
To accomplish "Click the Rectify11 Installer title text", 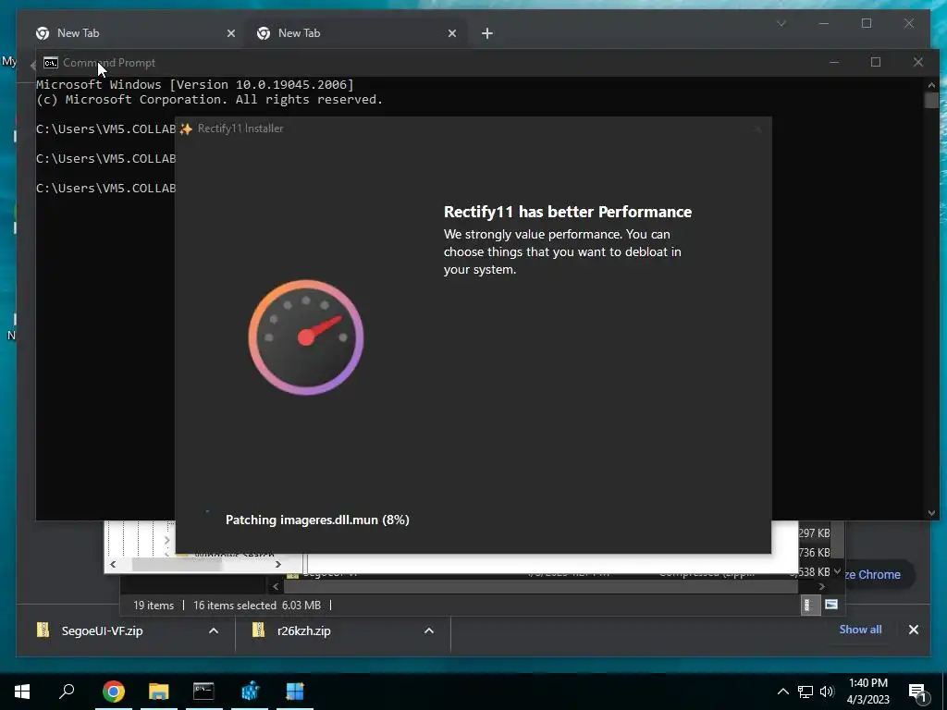I will pyautogui.click(x=240, y=129).
